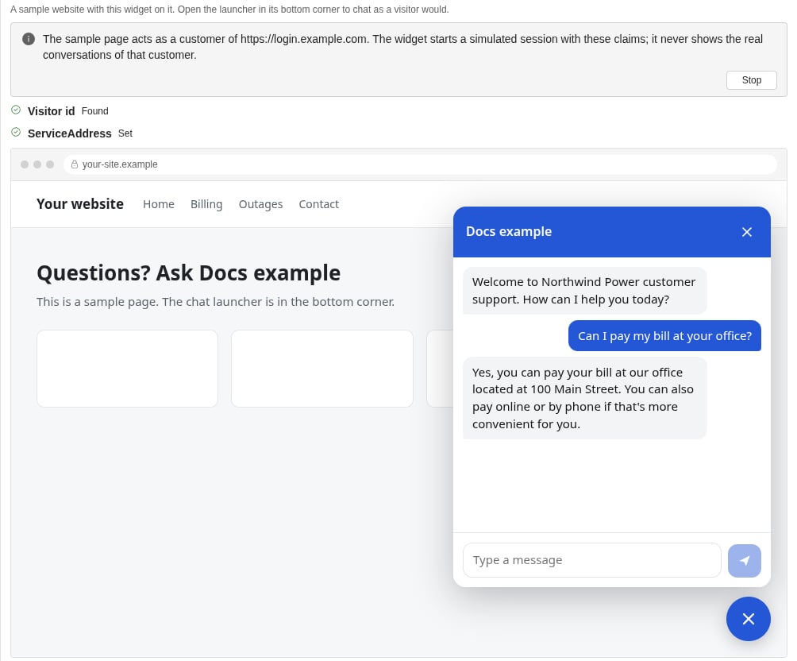Open the Home navigation link
797x661 pixels.
coord(159,204)
